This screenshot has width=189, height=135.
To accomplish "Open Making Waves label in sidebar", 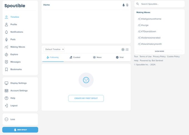I will coord(18,47).
